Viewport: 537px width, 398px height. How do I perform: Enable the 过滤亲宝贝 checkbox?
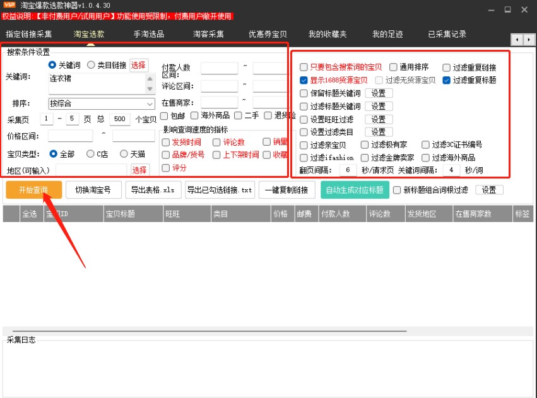[x=304, y=145]
